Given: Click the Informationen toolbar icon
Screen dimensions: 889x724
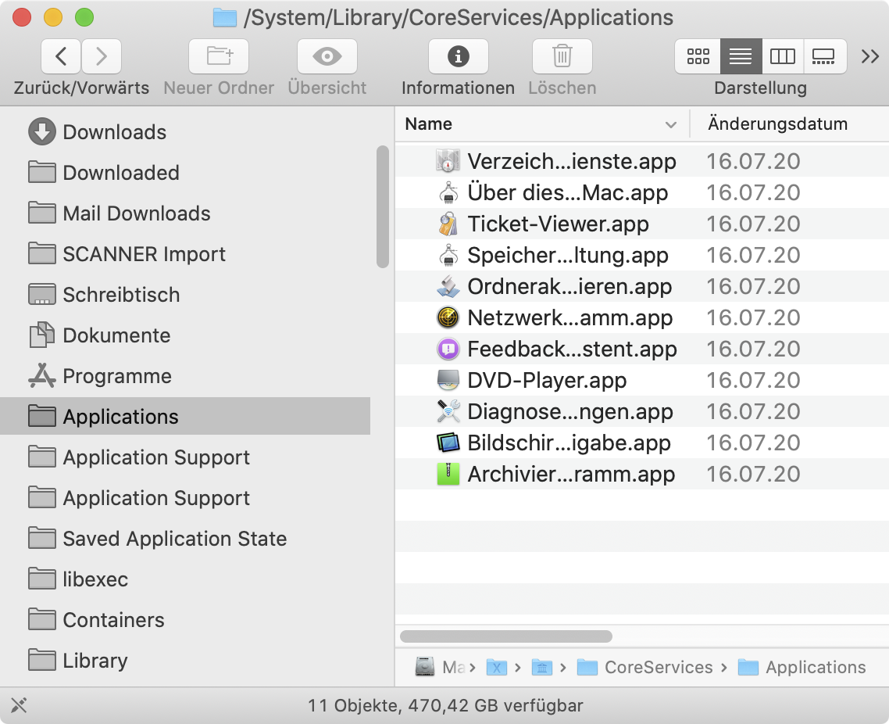Looking at the screenshot, I should tap(458, 56).
